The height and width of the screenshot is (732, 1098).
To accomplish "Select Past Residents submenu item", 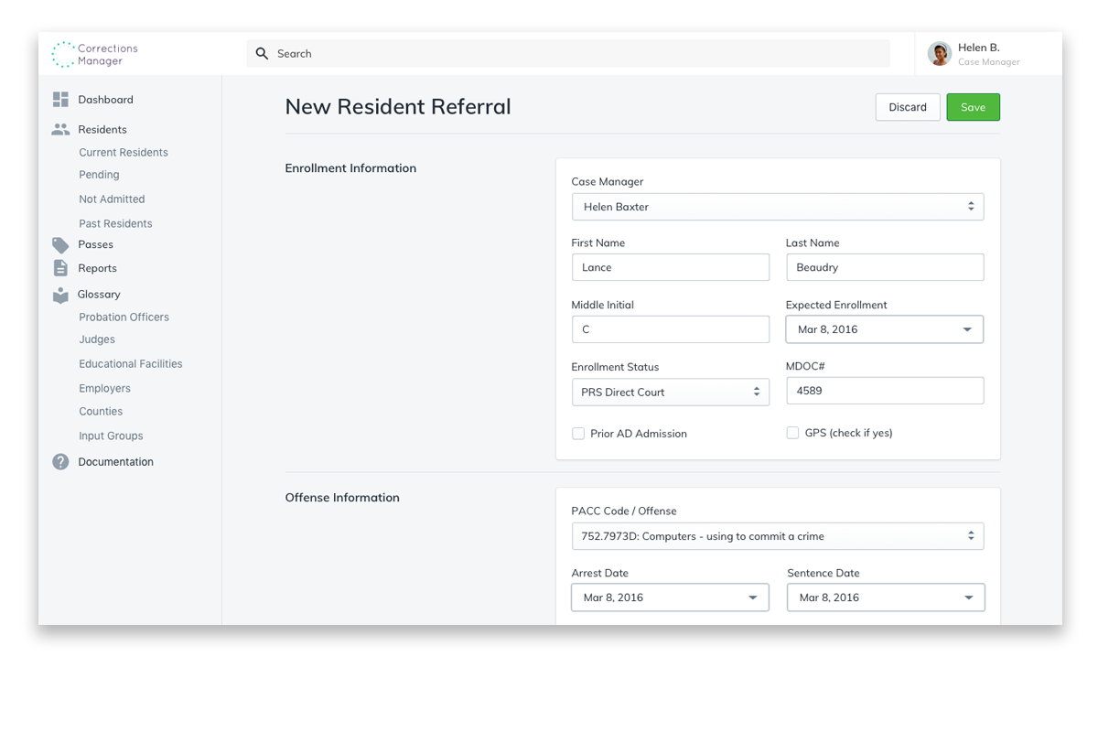I will point(115,223).
